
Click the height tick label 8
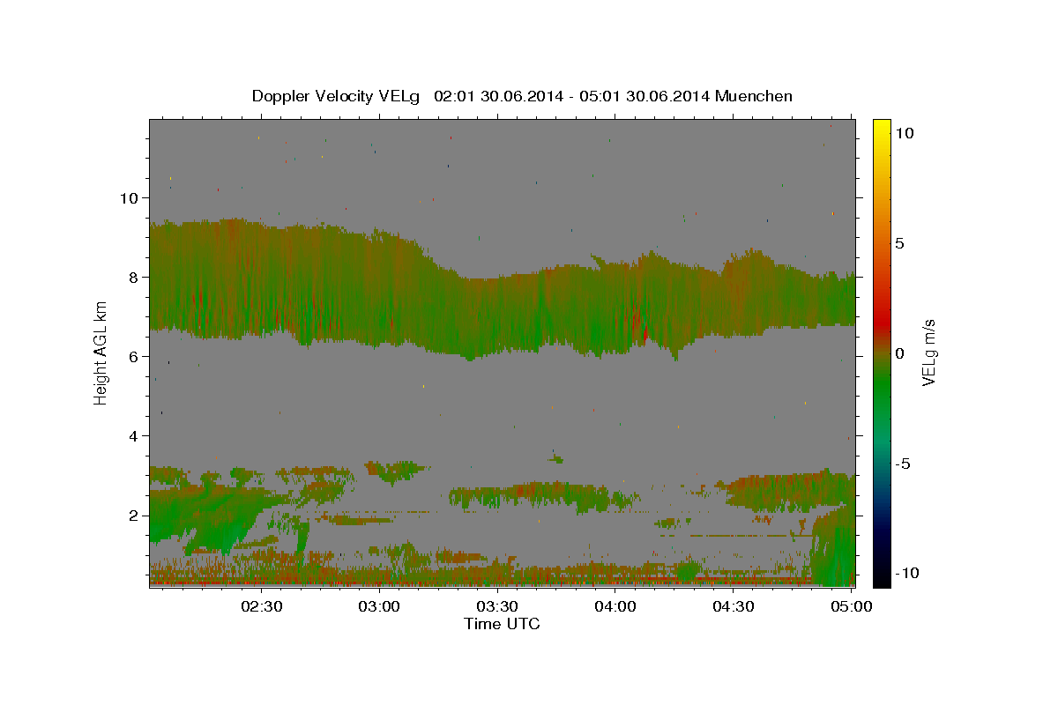[x=132, y=277]
